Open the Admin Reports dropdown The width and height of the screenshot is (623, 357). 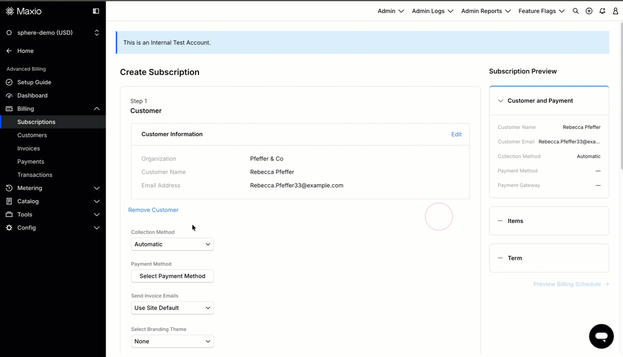tap(486, 11)
